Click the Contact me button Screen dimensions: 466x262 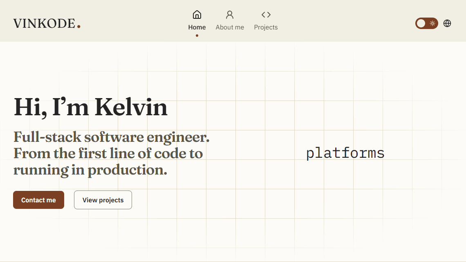(39, 200)
